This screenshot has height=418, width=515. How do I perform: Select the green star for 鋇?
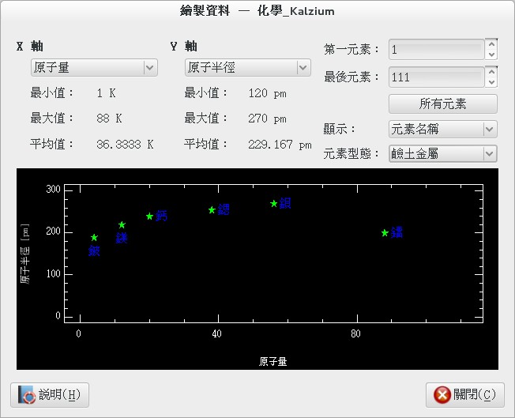274,204
